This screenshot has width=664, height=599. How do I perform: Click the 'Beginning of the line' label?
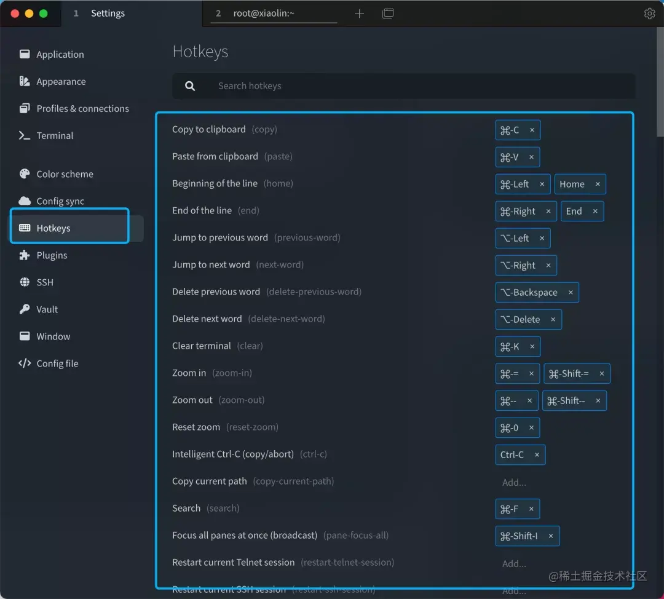[x=215, y=184]
